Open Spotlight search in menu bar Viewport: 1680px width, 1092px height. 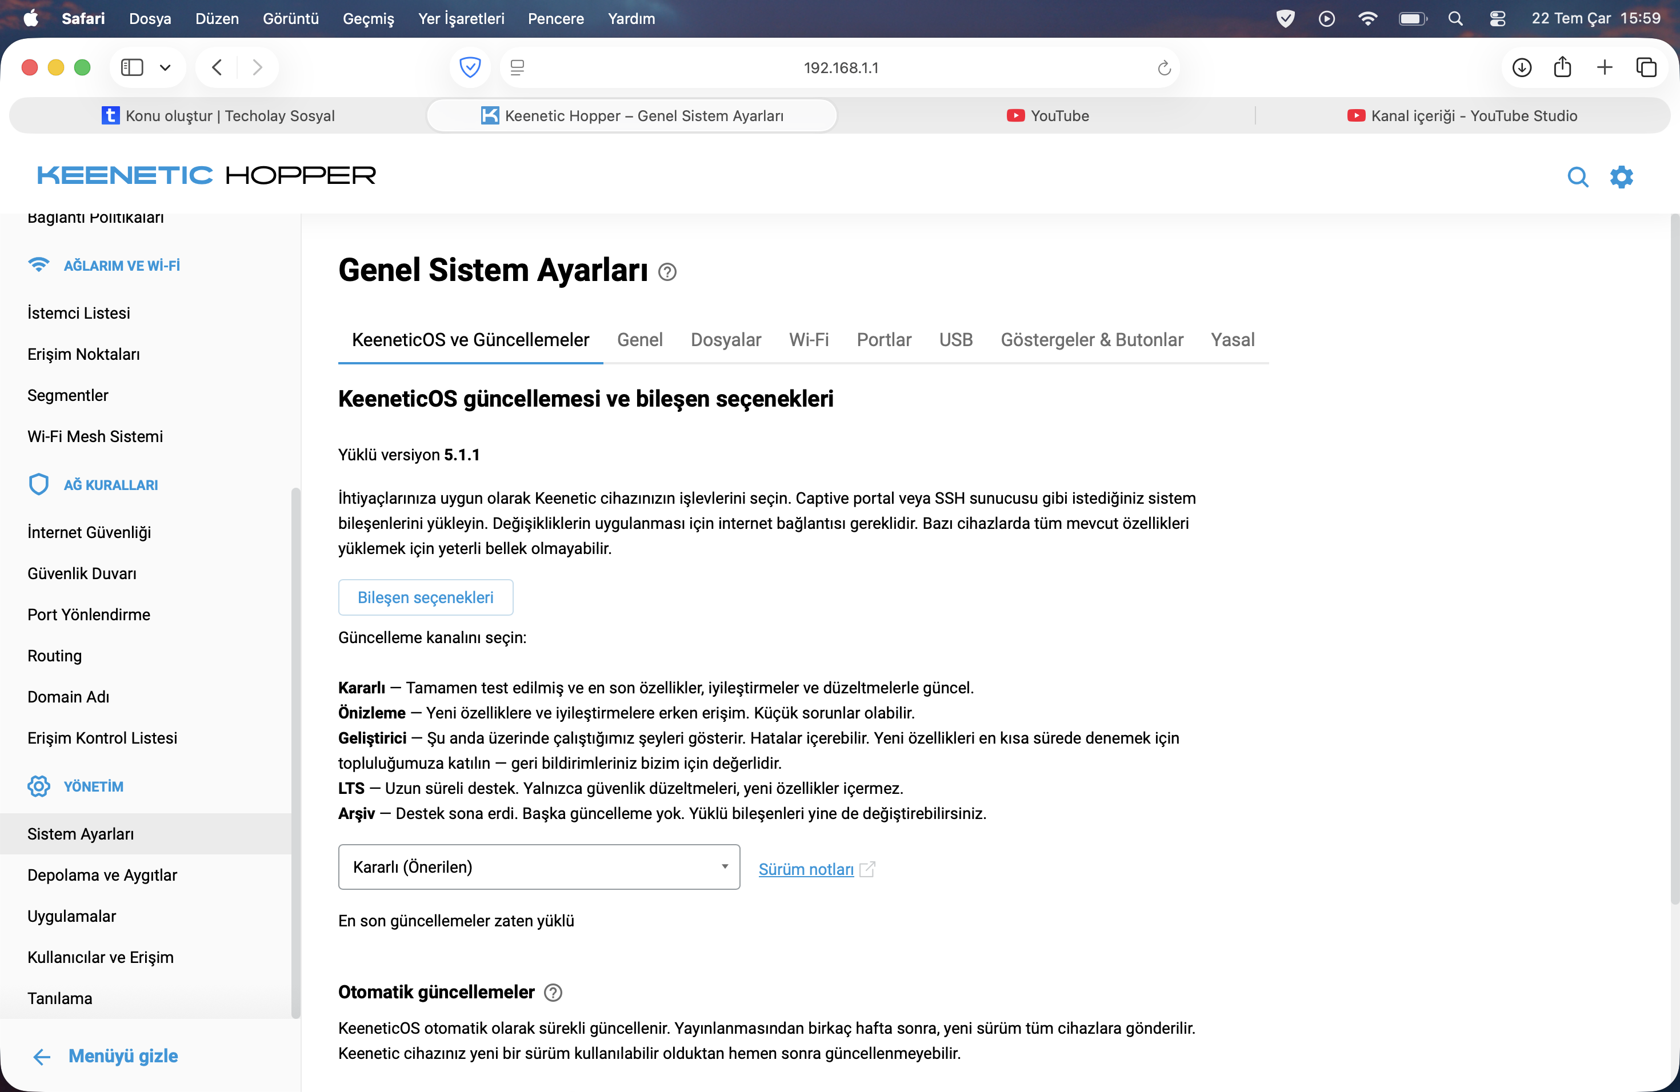[x=1455, y=18]
